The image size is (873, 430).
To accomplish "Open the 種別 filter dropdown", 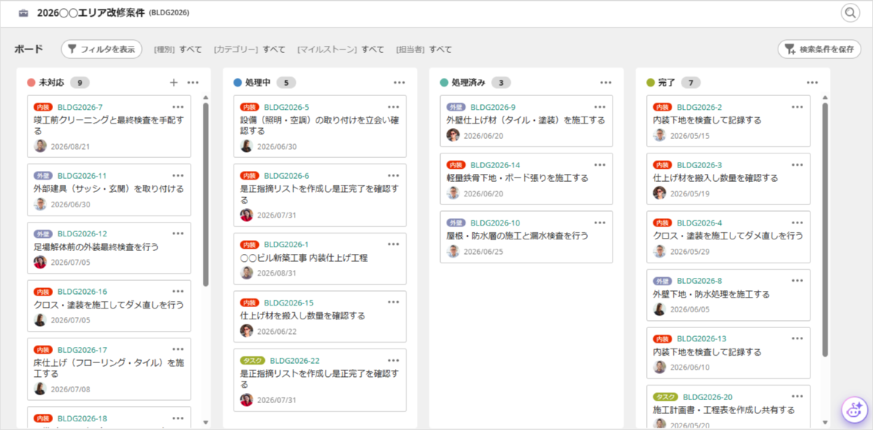I will [178, 49].
